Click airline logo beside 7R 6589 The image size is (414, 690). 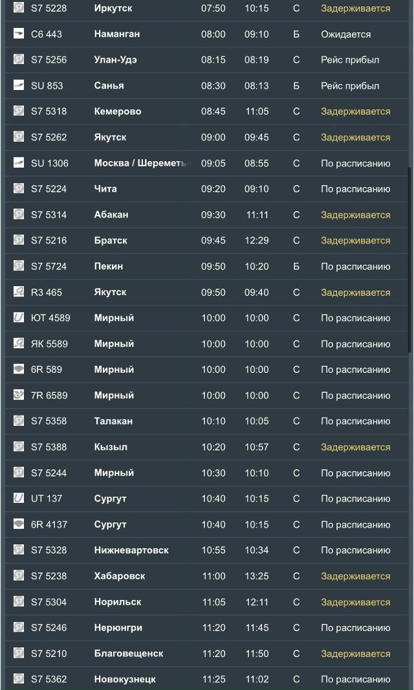pyautogui.click(x=19, y=395)
